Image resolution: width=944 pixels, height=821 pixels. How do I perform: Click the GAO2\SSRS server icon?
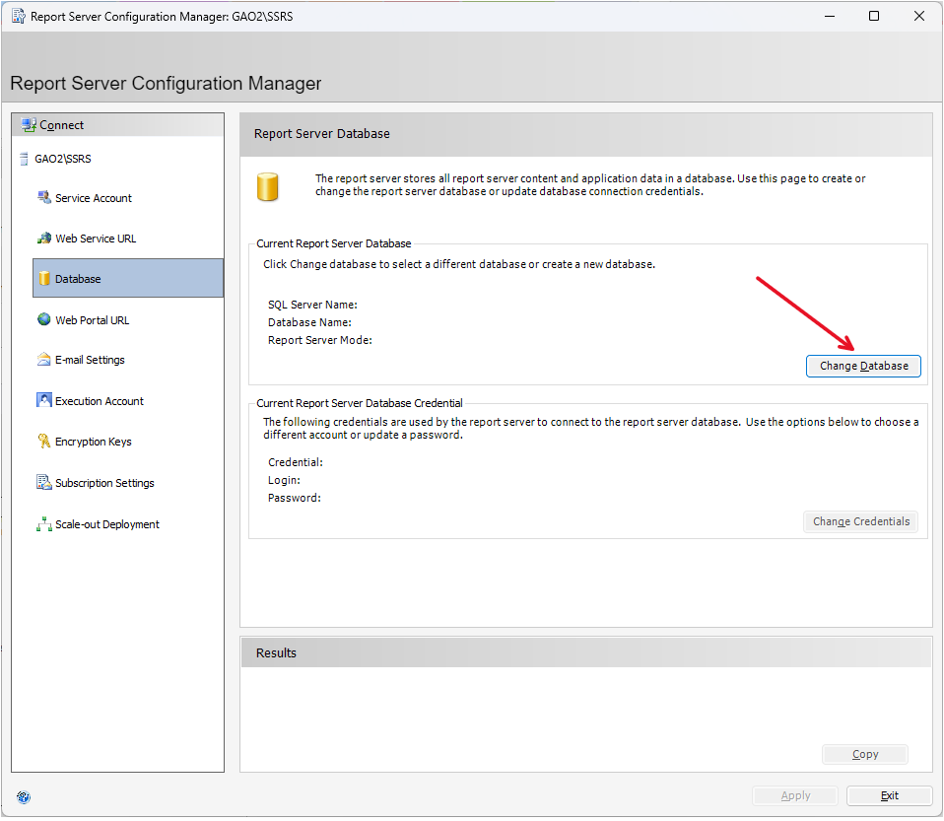click(x=24, y=159)
